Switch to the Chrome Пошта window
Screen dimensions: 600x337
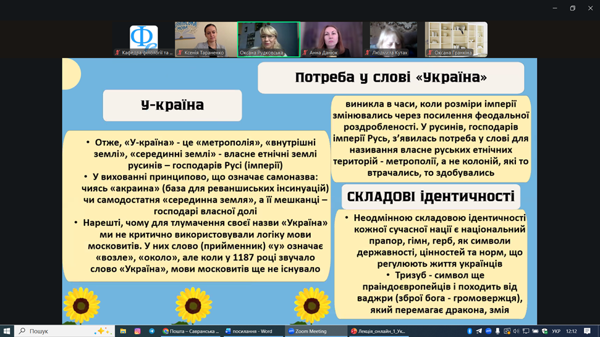(190, 331)
